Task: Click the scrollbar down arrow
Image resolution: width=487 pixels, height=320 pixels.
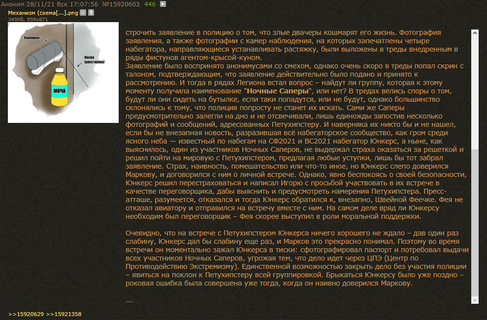Action: click(x=475, y=300)
